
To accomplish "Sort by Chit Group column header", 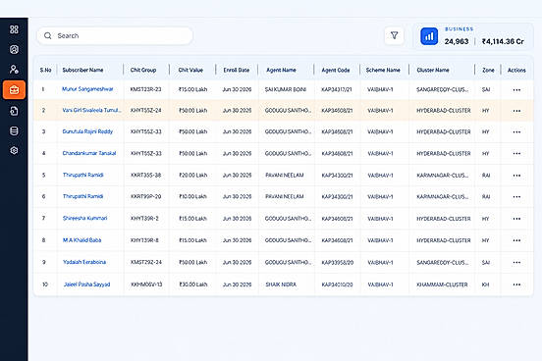I will tap(143, 70).
